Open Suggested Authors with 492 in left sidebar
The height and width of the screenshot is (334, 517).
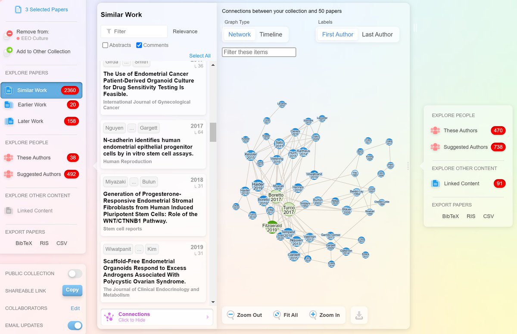pos(41,174)
